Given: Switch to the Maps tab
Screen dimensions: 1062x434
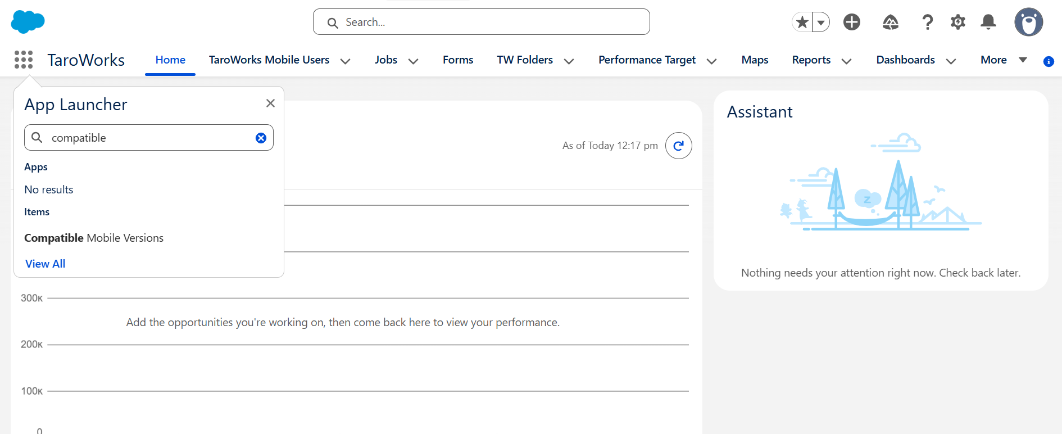Looking at the screenshot, I should click(755, 60).
